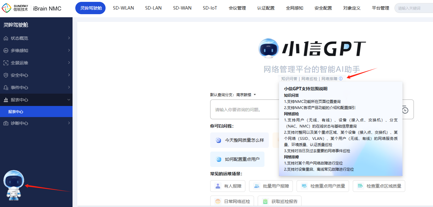Click the 网络管理平台的智能AI助手 subtitle

point(312,69)
